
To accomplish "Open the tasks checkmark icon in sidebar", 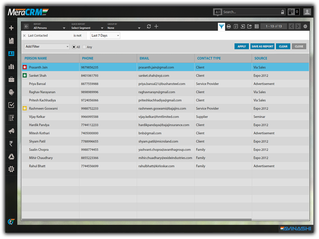I will (11, 105).
